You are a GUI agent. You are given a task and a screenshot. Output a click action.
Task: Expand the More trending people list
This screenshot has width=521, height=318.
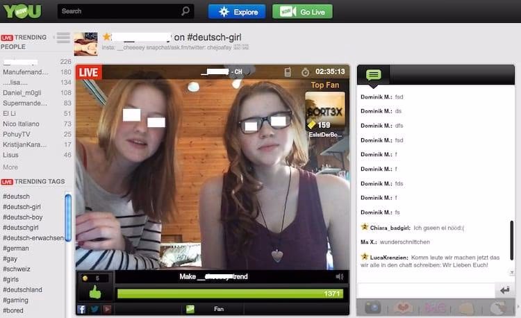pos(10,167)
